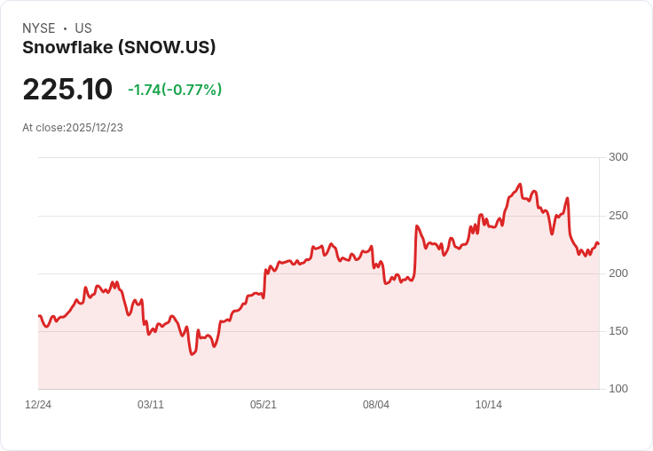Click the 200 price axis label
Viewport: 653px width, 451px height.
(618, 273)
